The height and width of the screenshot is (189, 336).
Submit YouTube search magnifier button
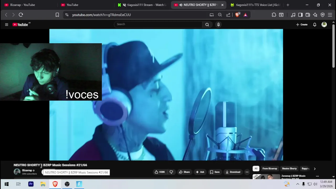pyautogui.click(x=207, y=24)
